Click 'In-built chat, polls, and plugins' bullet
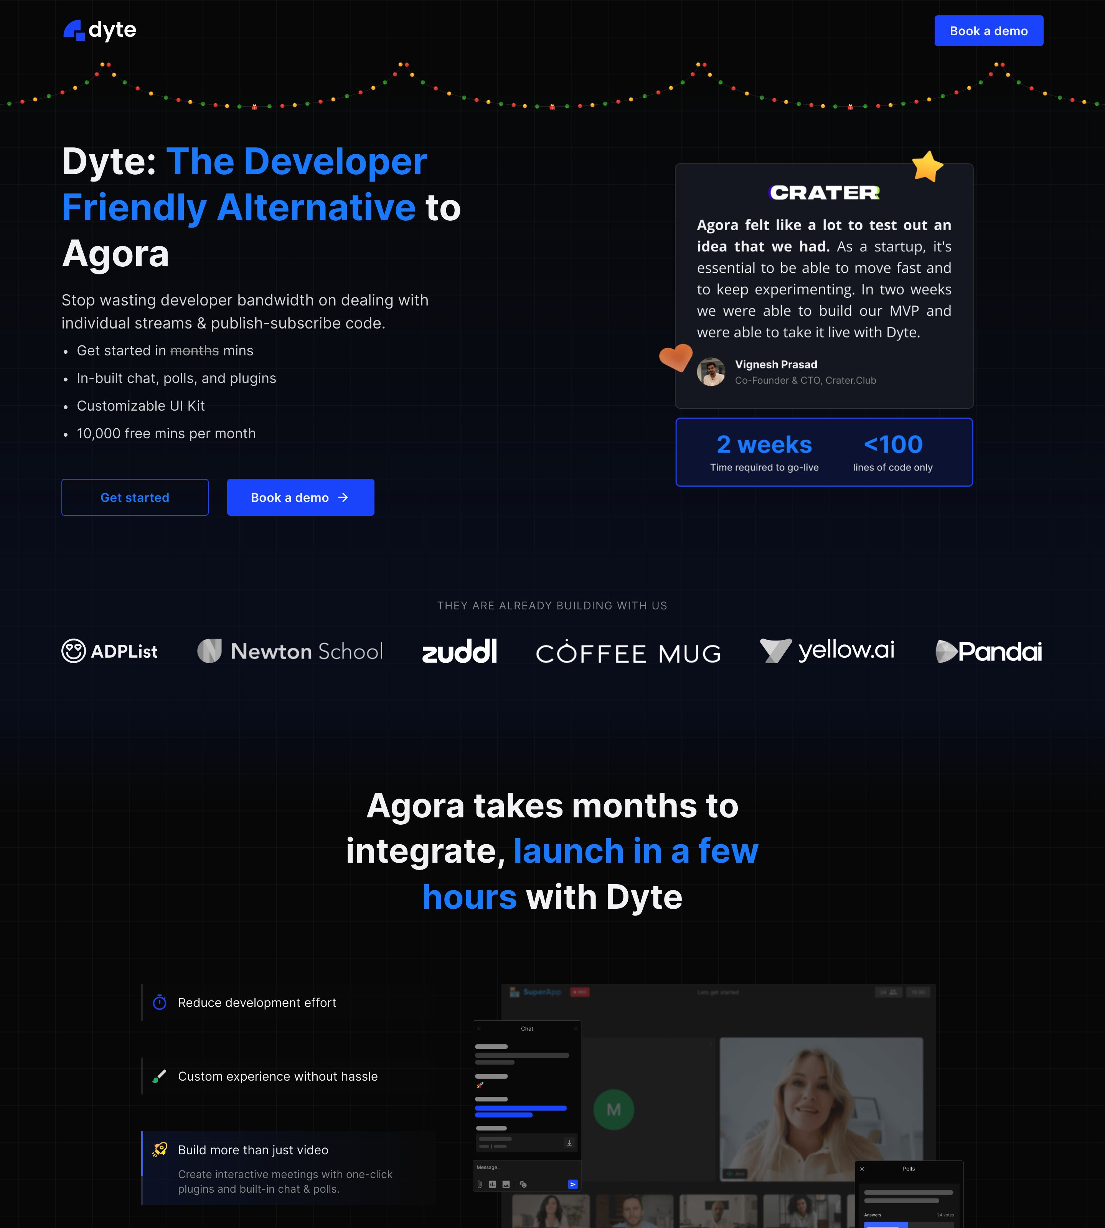 (x=176, y=378)
